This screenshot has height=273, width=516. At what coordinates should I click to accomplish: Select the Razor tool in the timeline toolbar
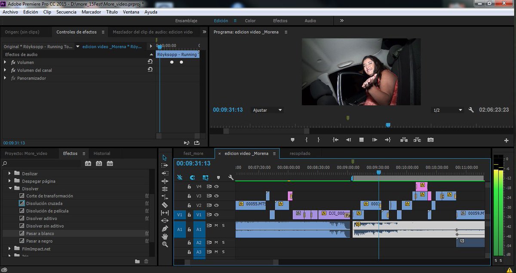165,206
